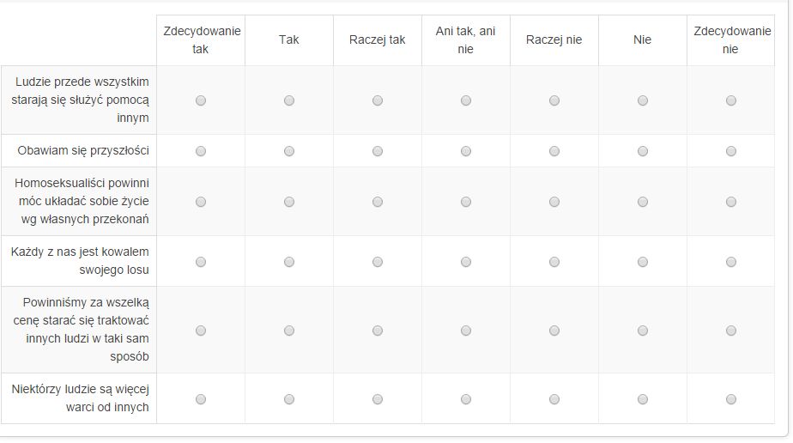Select 'Raczej nie' for 'Powinniśmy za wszelką cenę' row
The height and width of the screenshot is (443, 793).
[554, 331]
